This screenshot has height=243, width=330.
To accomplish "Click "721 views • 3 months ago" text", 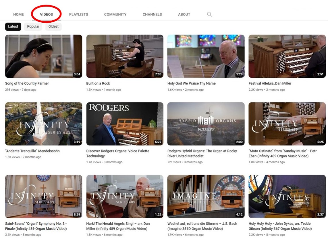I will (185, 162).
